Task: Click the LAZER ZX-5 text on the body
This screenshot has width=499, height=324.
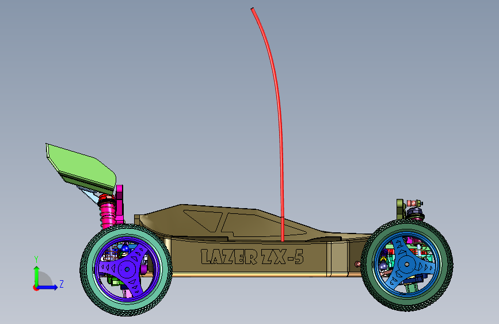Action: (x=252, y=257)
